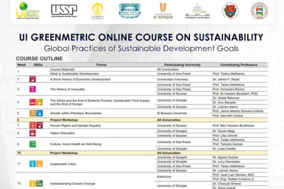Image resolution: width=284 pixels, height=189 pixels.
Task: Click the red SDG icon in week 8
Action: click(33, 133)
